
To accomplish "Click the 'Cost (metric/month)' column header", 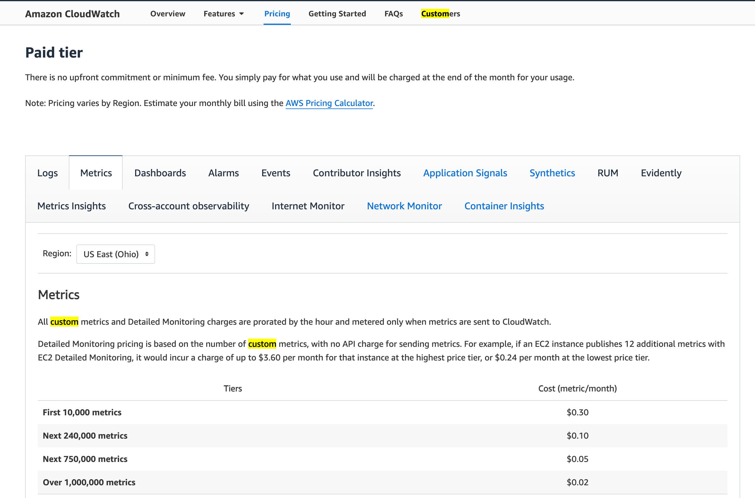I will (x=577, y=388).
